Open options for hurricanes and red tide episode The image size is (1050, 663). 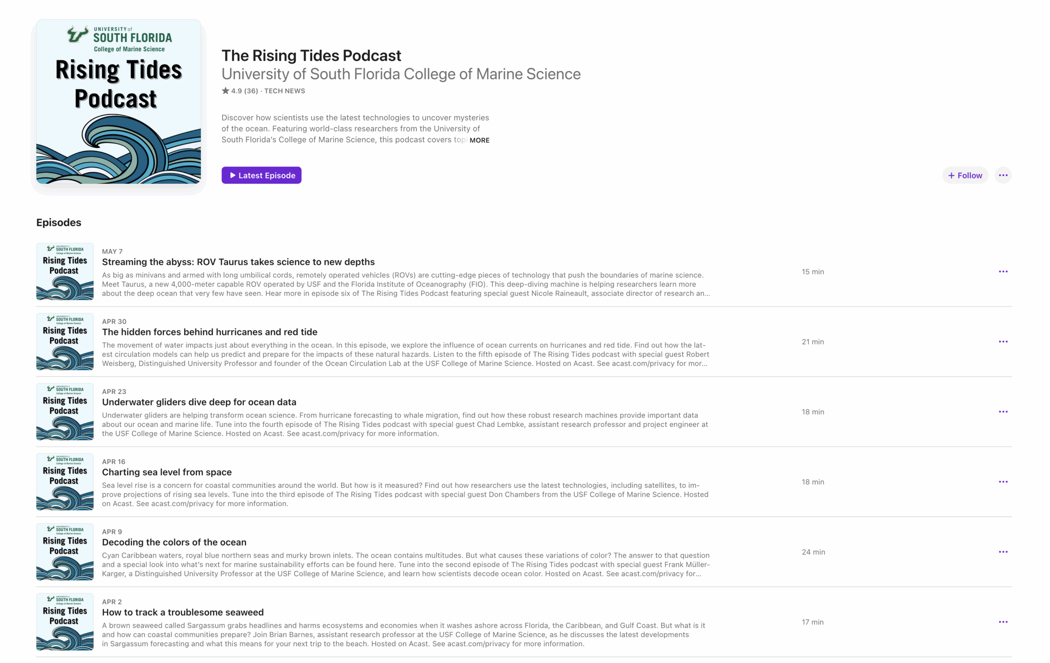(x=1002, y=342)
